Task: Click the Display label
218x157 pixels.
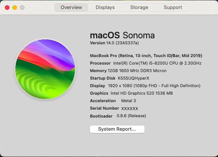Action: (x=98, y=86)
